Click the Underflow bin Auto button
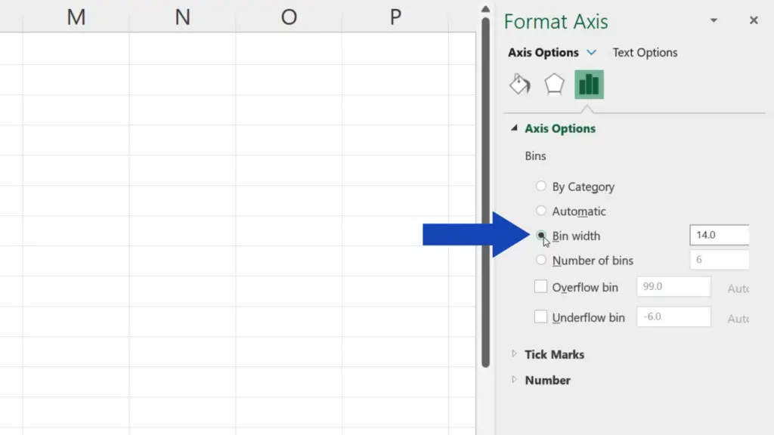Screen dimensions: 774x435 [738, 318]
